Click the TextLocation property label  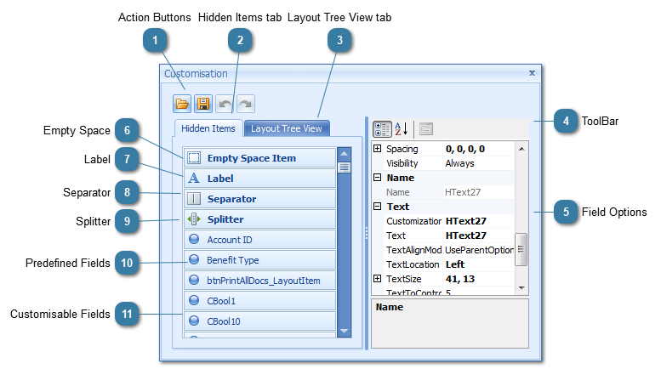[413, 264]
